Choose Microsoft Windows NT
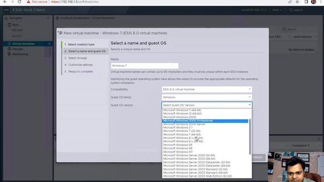The height and width of the screenshot is (182, 324). (x=178, y=152)
